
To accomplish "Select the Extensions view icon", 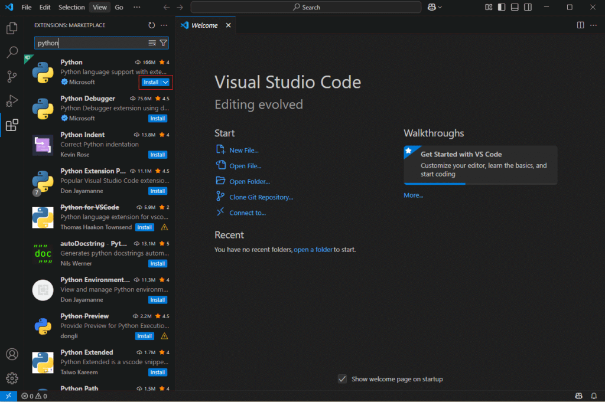I will [12, 125].
